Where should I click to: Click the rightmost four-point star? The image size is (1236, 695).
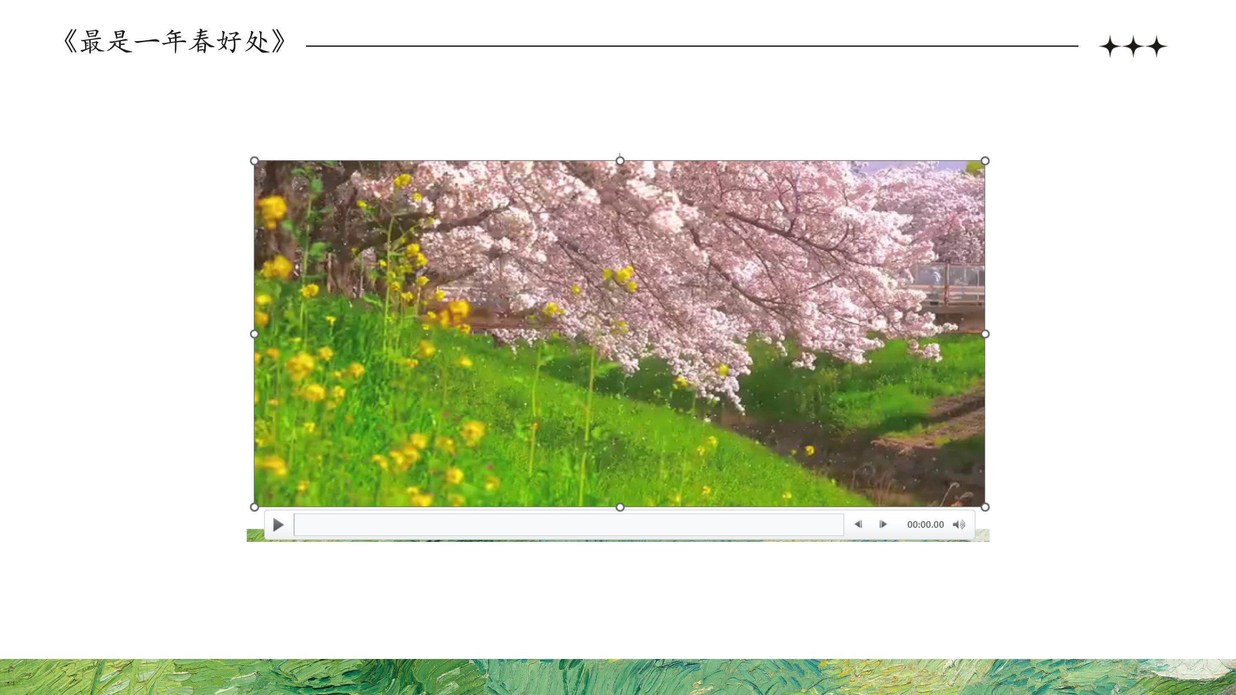[1157, 46]
